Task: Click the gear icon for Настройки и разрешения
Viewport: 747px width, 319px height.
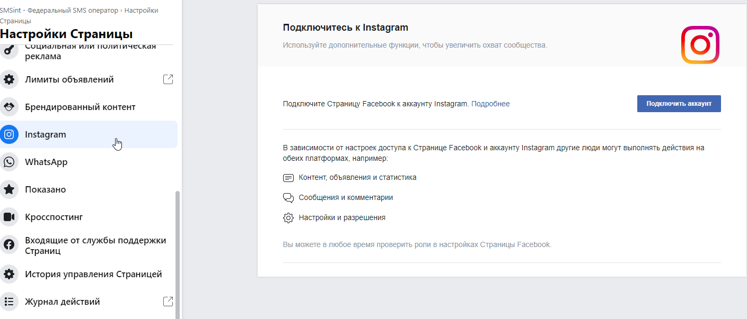Action: click(288, 218)
